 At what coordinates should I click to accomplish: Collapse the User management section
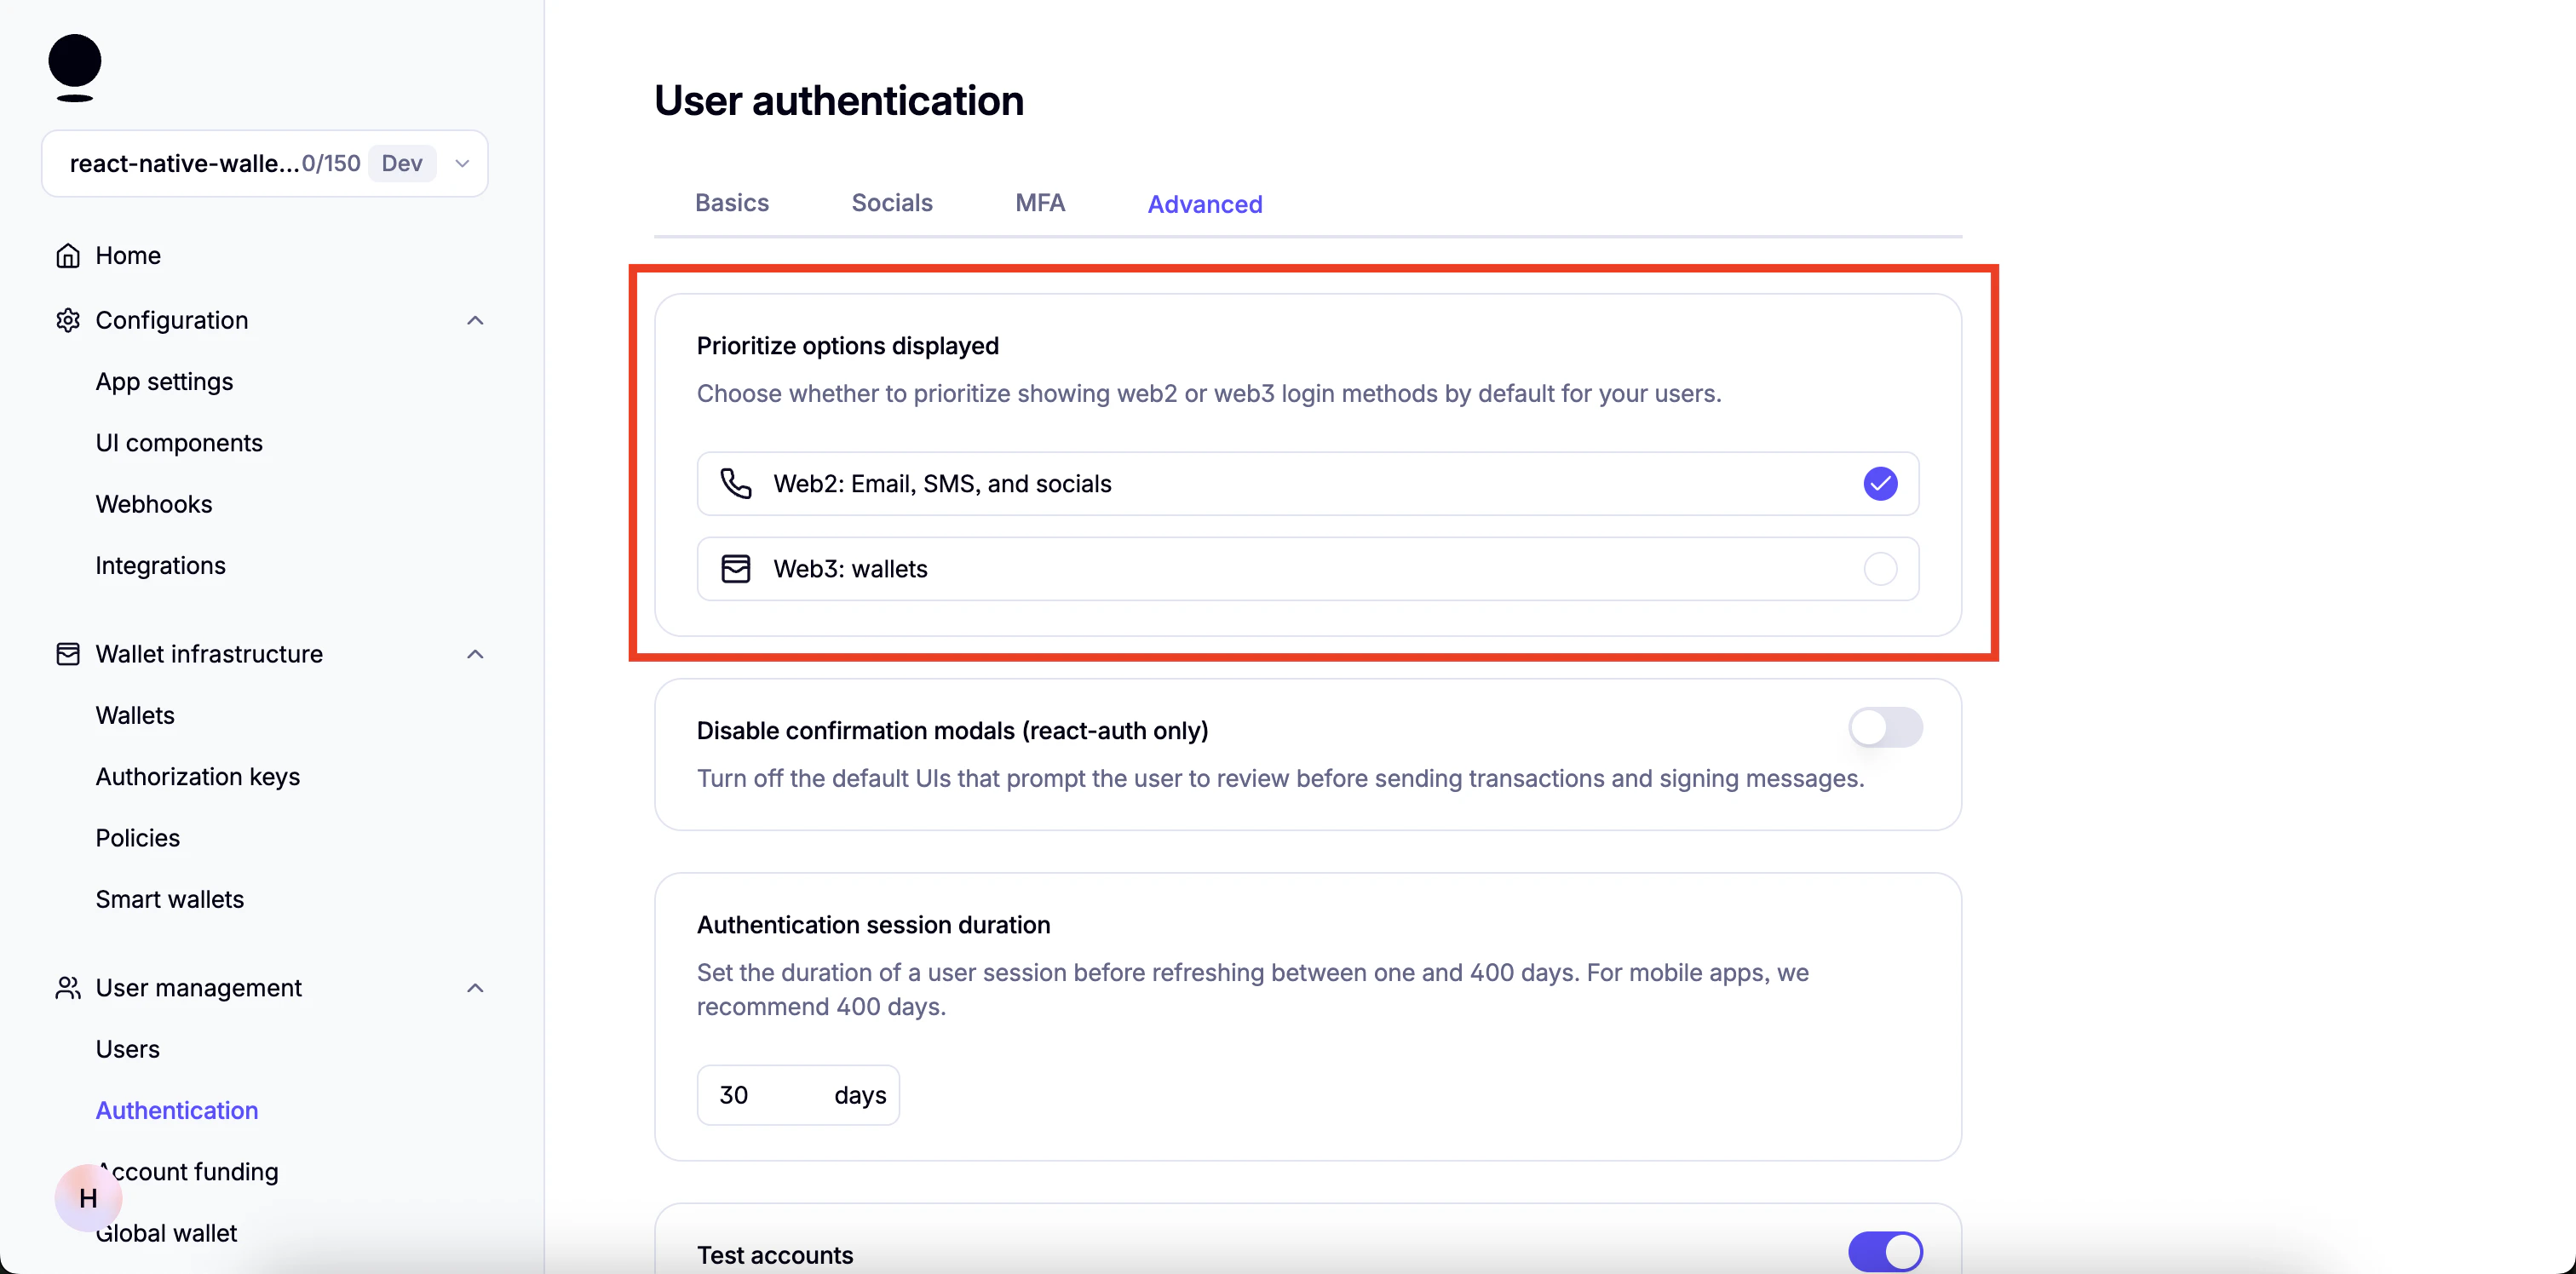click(x=475, y=988)
